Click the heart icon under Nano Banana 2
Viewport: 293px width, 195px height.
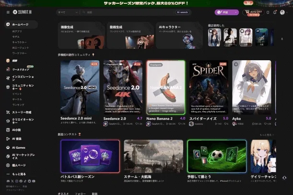point(179,124)
